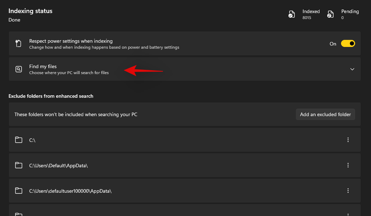Click the Pending file sync icon

(x=330, y=14)
